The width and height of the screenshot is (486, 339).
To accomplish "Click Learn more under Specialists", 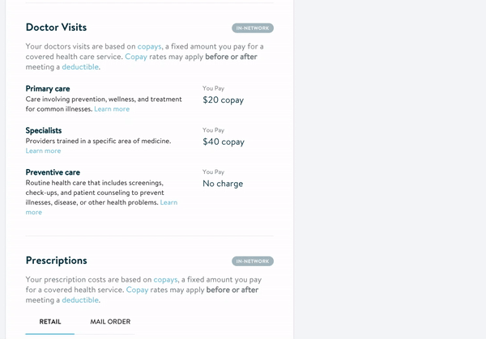I will coord(43,150).
